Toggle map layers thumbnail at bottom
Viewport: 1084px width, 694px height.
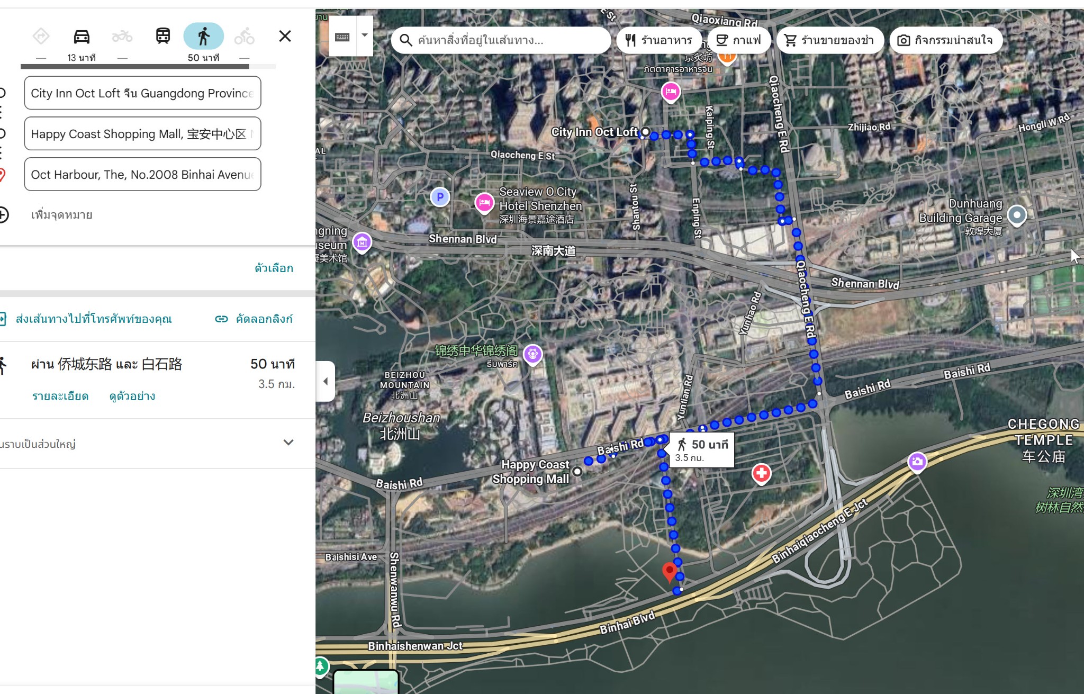[x=366, y=682]
